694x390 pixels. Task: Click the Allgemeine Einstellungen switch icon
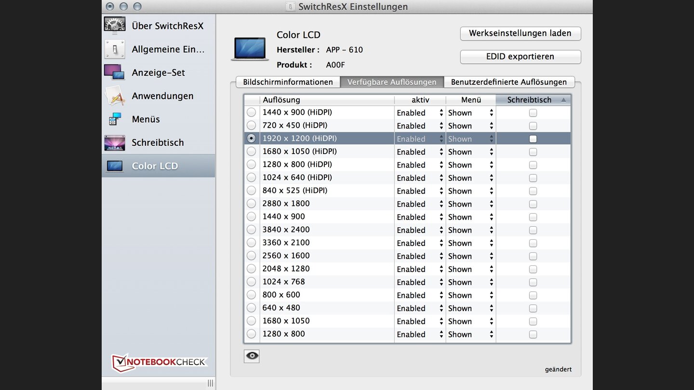tap(115, 49)
